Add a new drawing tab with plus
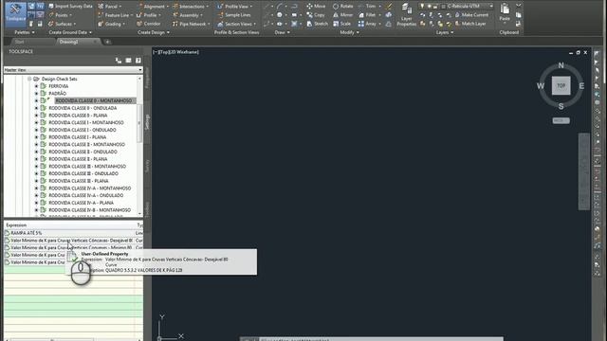This screenshot has width=607, height=341. tap(107, 42)
